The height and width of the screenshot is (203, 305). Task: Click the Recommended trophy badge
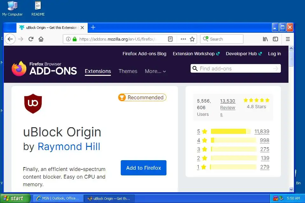point(122,97)
